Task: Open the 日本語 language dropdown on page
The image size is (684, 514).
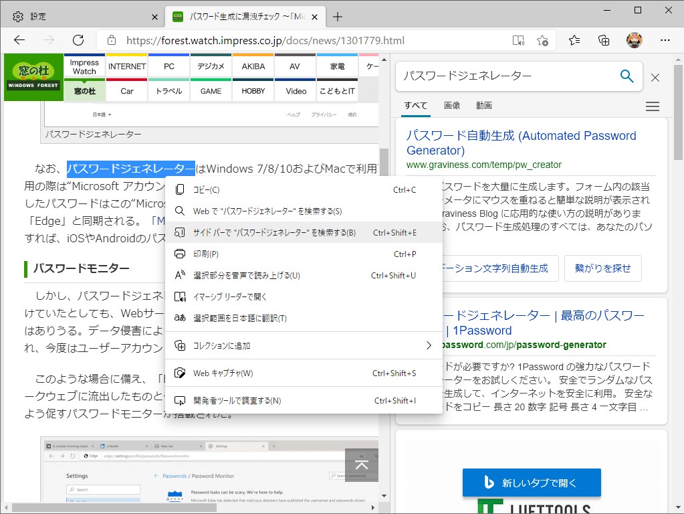Action: coord(103,114)
